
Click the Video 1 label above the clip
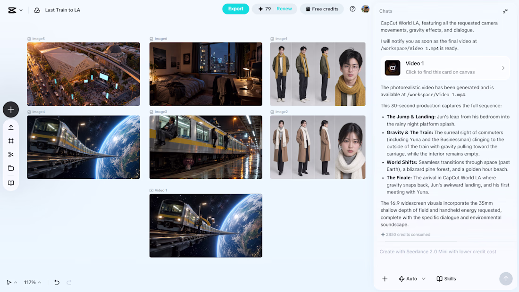click(x=161, y=191)
